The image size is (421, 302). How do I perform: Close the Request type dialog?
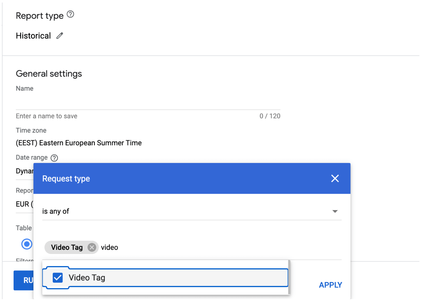[x=335, y=178]
